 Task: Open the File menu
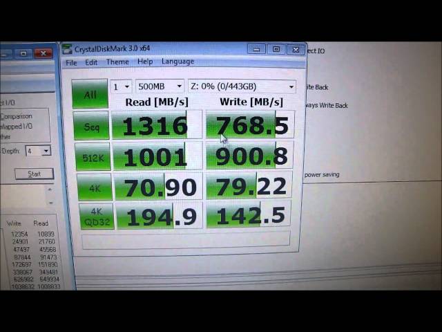pyautogui.click(x=71, y=63)
